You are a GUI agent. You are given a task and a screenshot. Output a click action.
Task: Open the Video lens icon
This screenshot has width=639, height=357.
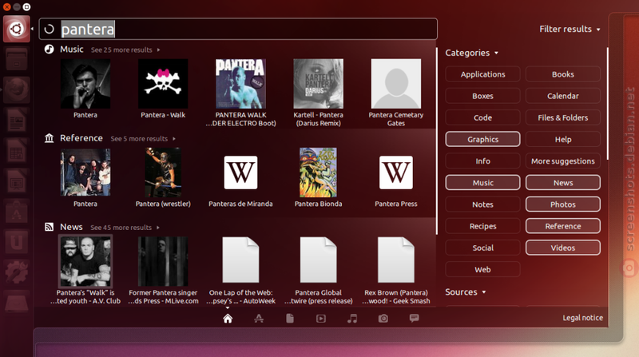click(x=321, y=319)
